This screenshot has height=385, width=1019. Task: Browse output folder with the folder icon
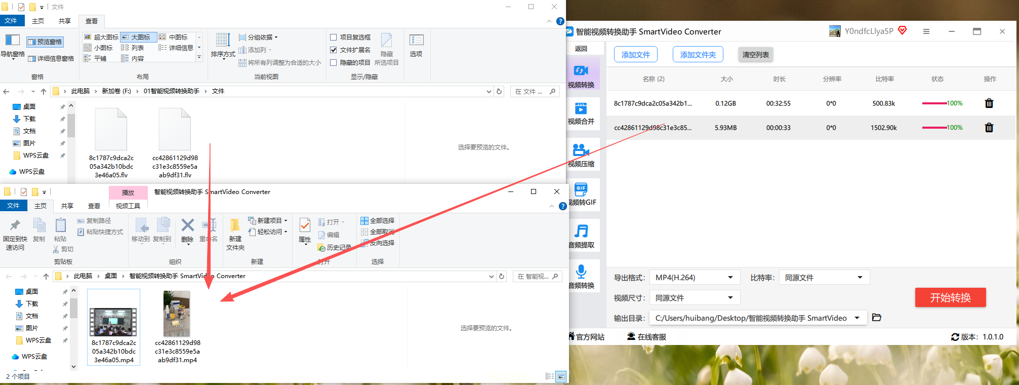(877, 318)
